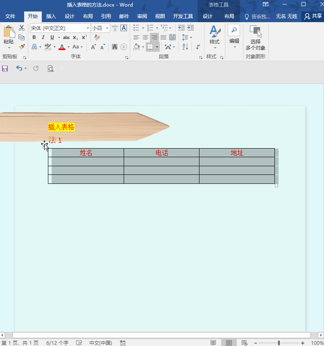Expand borders dropdown arrow
The height and width of the screenshot is (346, 324).
pos(157,47)
